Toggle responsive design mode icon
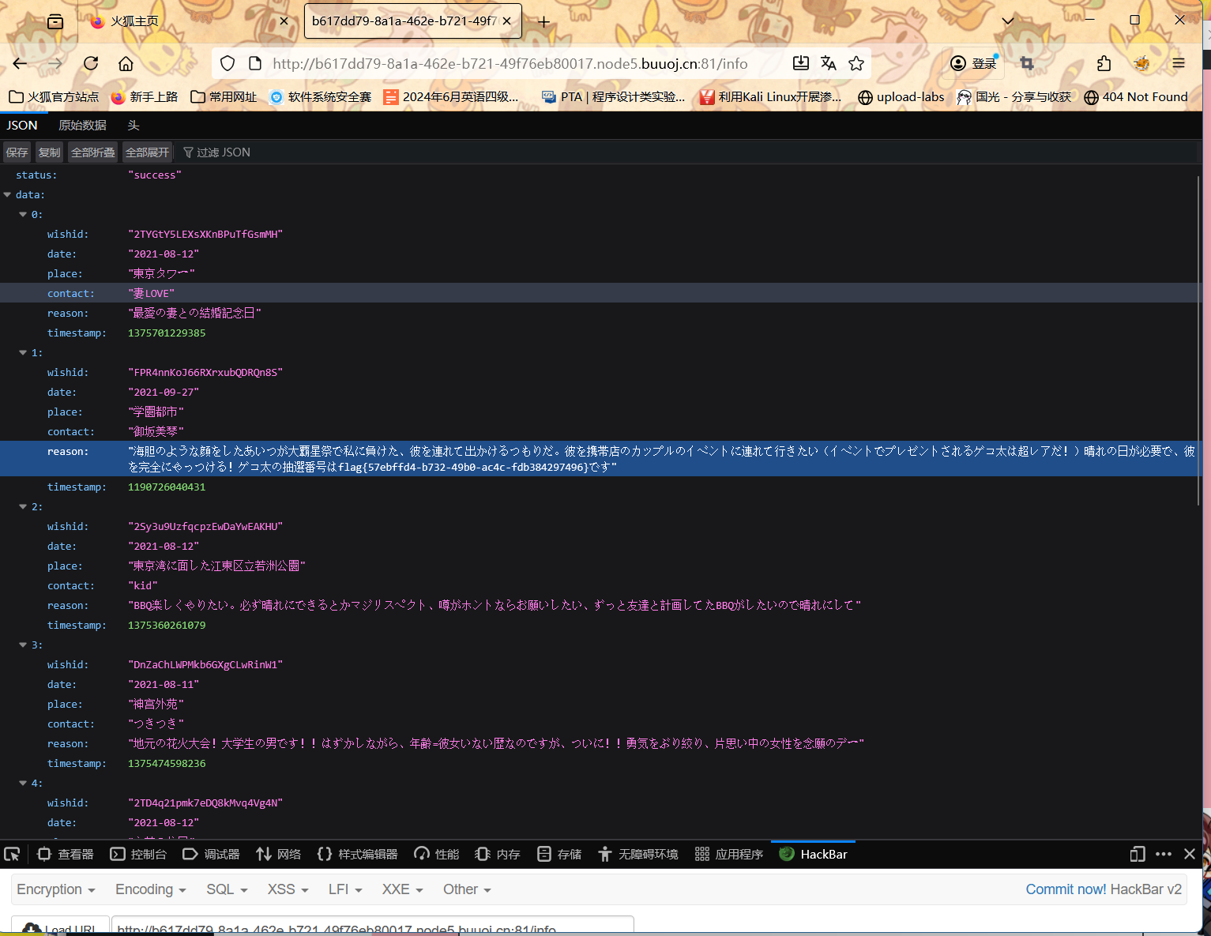This screenshot has height=936, width=1211. [1137, 854]
